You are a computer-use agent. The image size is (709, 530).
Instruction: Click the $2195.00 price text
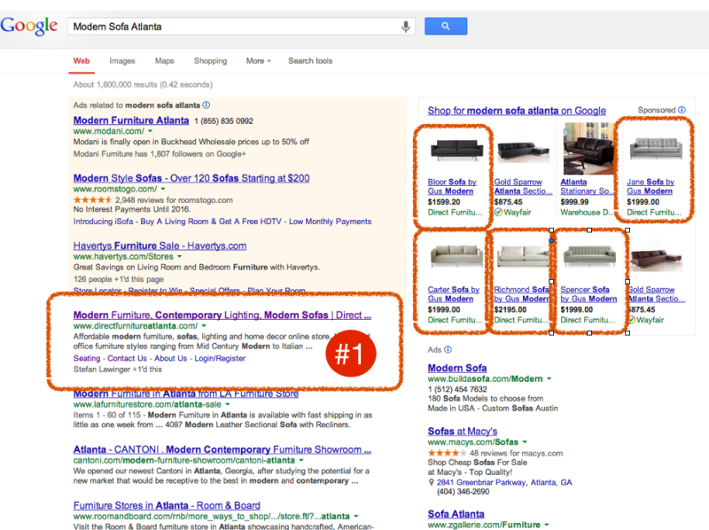(x=510, y=310)
